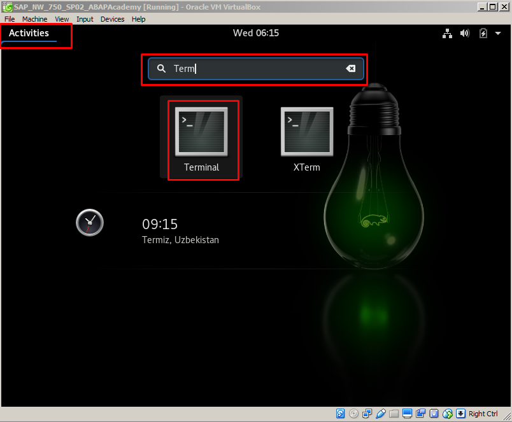The image size is (512, 422).
Task: Click the window resize grip corner
Action: coord(507,416)
